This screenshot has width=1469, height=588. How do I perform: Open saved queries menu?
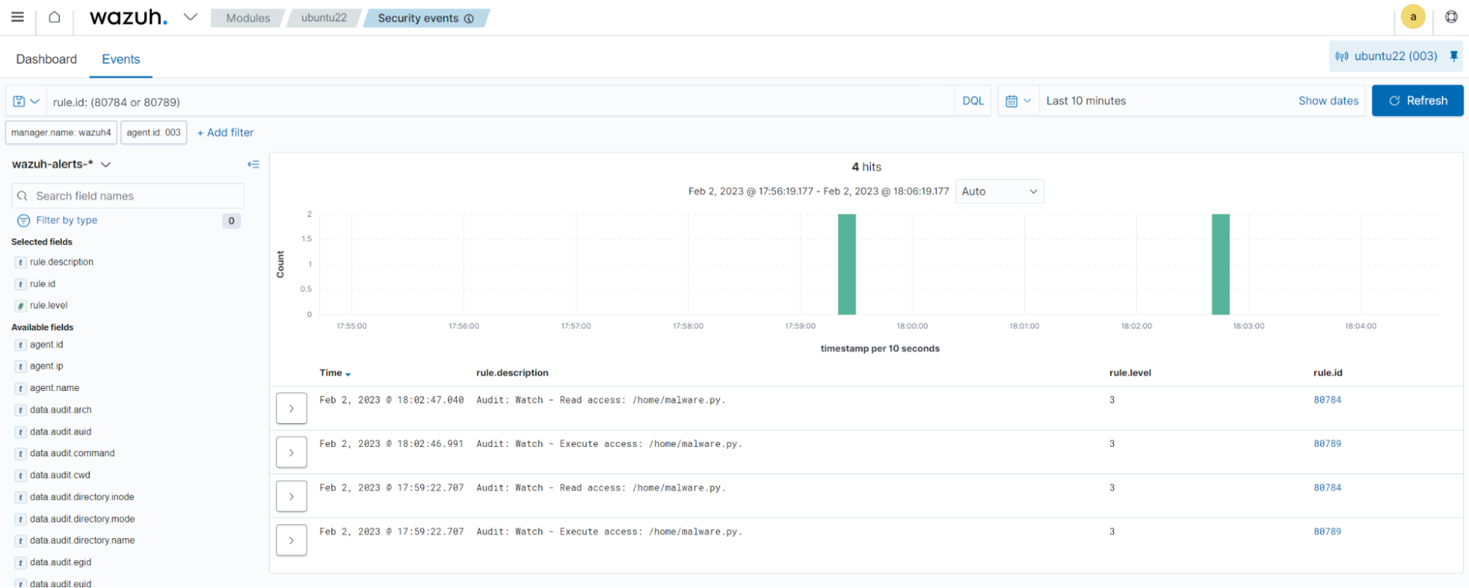pyautogui.click(x=26, y=101)
